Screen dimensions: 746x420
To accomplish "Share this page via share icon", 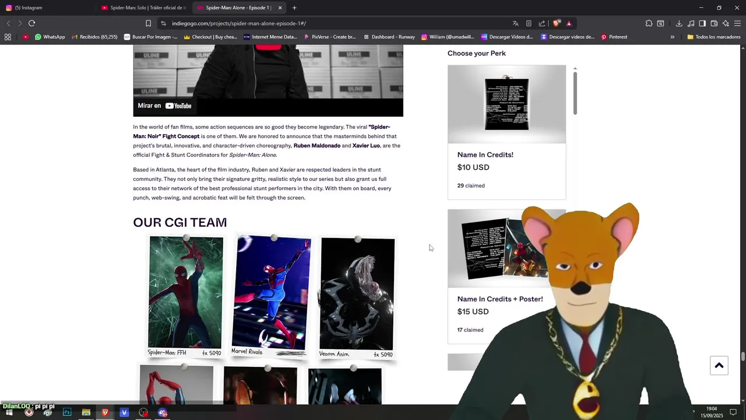I will [x=542, y=23].
